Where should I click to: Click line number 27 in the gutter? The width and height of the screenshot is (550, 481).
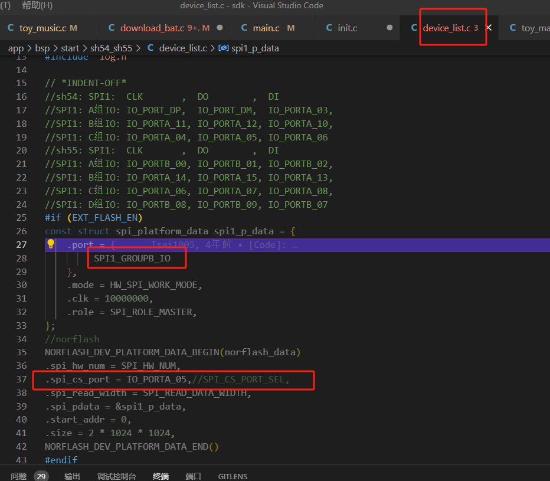pos(21,244)
